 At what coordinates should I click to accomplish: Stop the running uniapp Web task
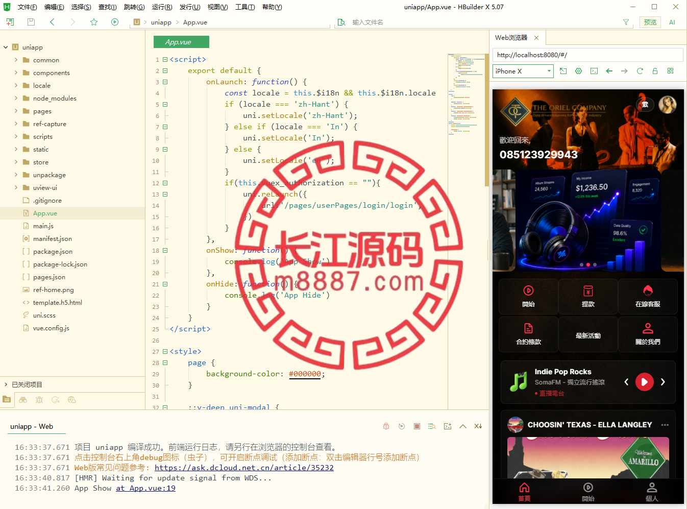(417, 426)
